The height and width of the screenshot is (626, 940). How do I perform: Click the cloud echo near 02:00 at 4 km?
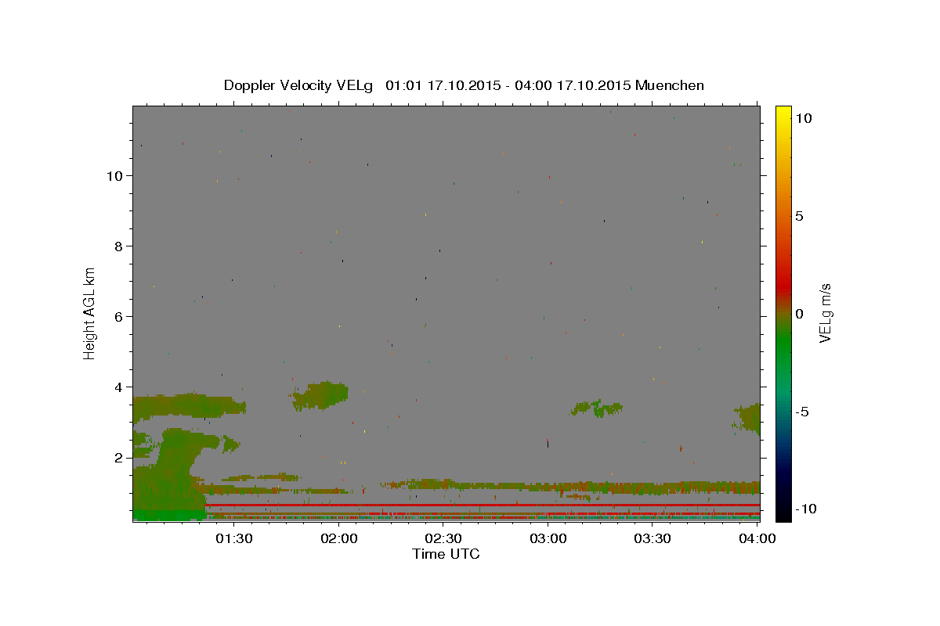321,395
